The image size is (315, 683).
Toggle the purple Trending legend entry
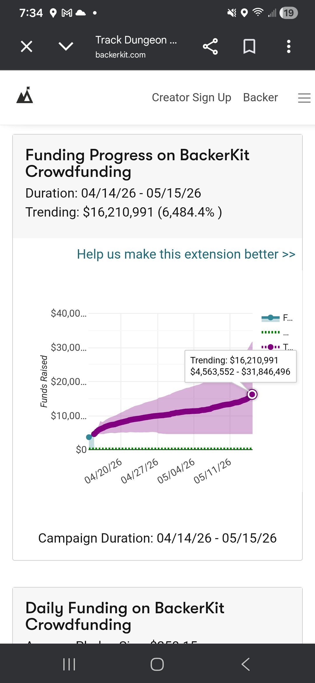(276, 347)
